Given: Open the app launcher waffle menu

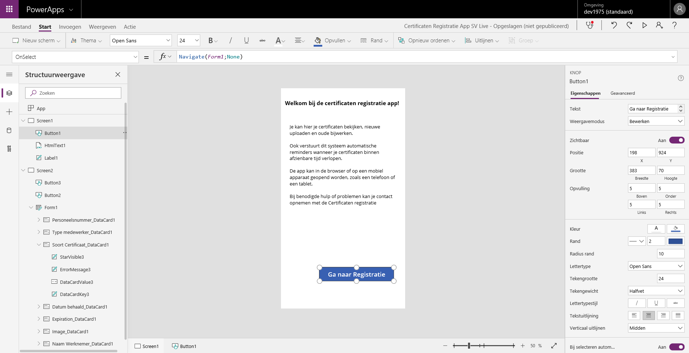Looking at the screenshot, I should tap(9, 9).
